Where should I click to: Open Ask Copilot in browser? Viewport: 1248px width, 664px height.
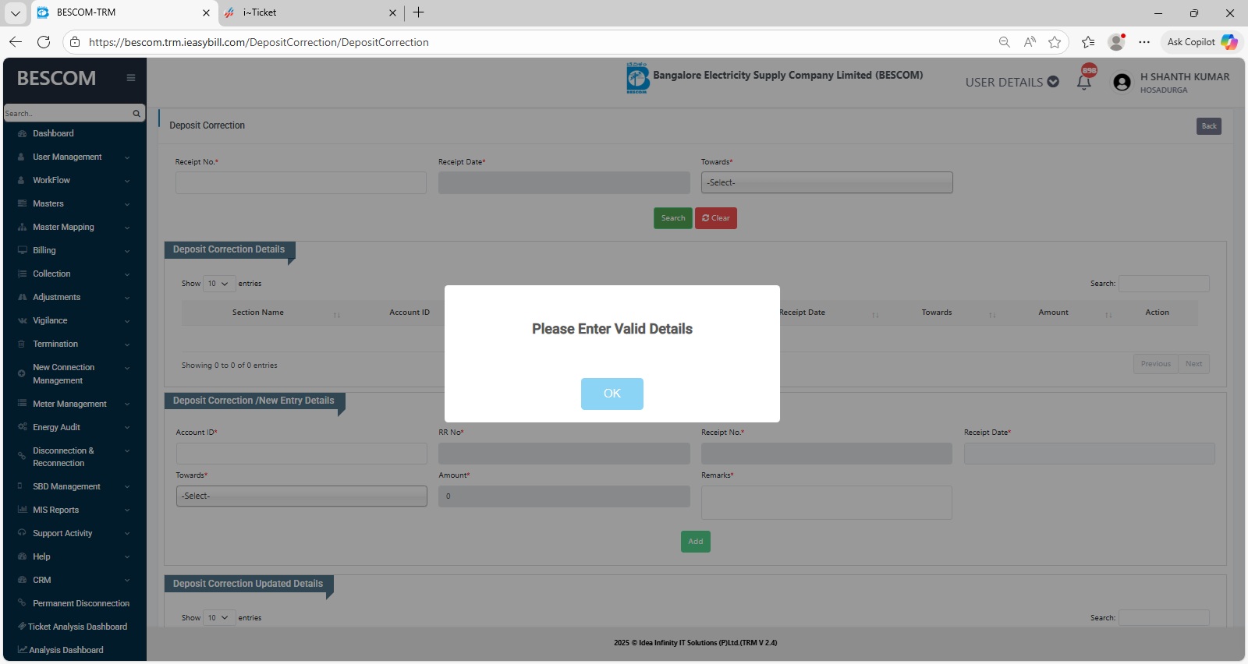1201,42
